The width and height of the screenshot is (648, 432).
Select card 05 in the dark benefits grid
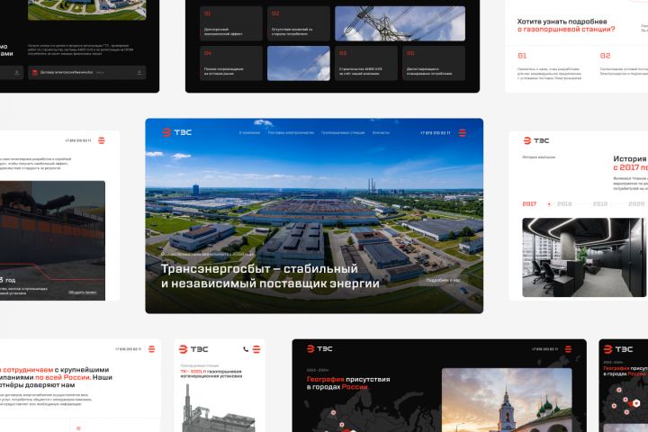(x=434, y=63)
